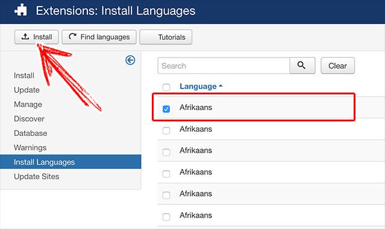
Task: Open the Warnings sidebar menu item
Action: pyautogui.click(x=30, y=148)
